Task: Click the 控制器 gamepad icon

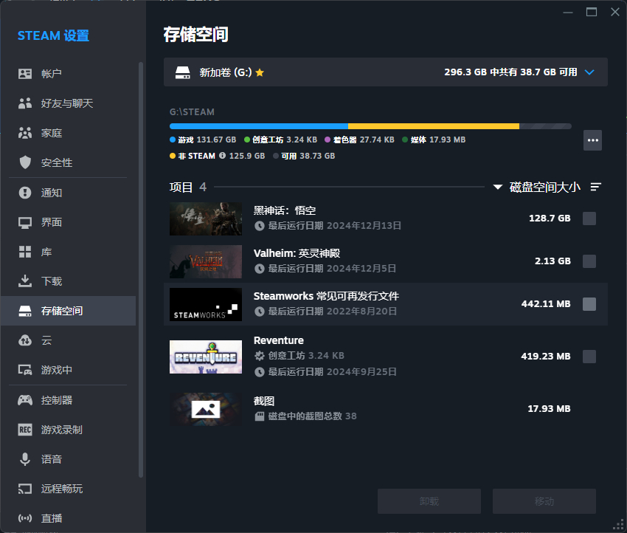Action: [25, 400]
